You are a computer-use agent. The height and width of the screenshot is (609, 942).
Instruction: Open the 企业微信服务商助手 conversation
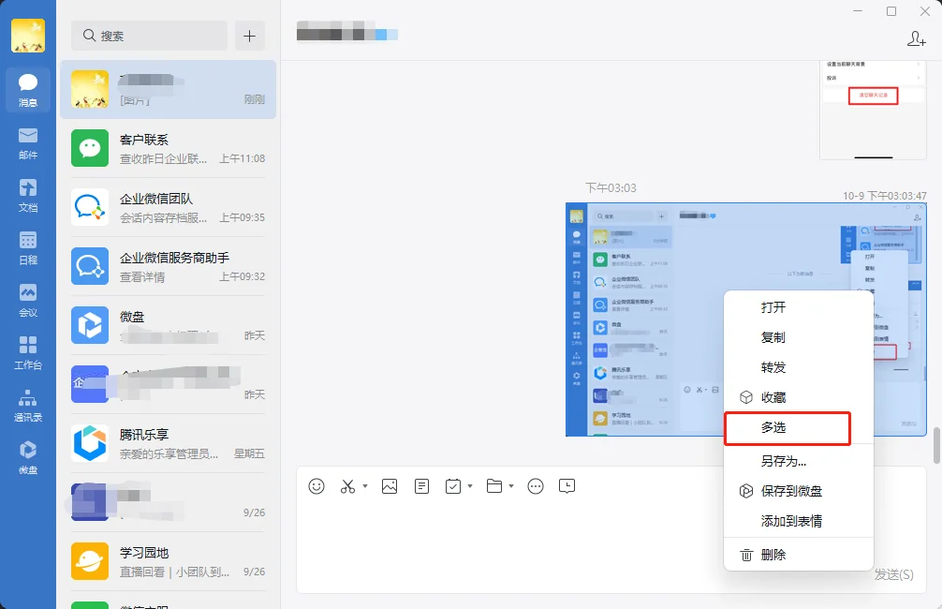[169, 266]
